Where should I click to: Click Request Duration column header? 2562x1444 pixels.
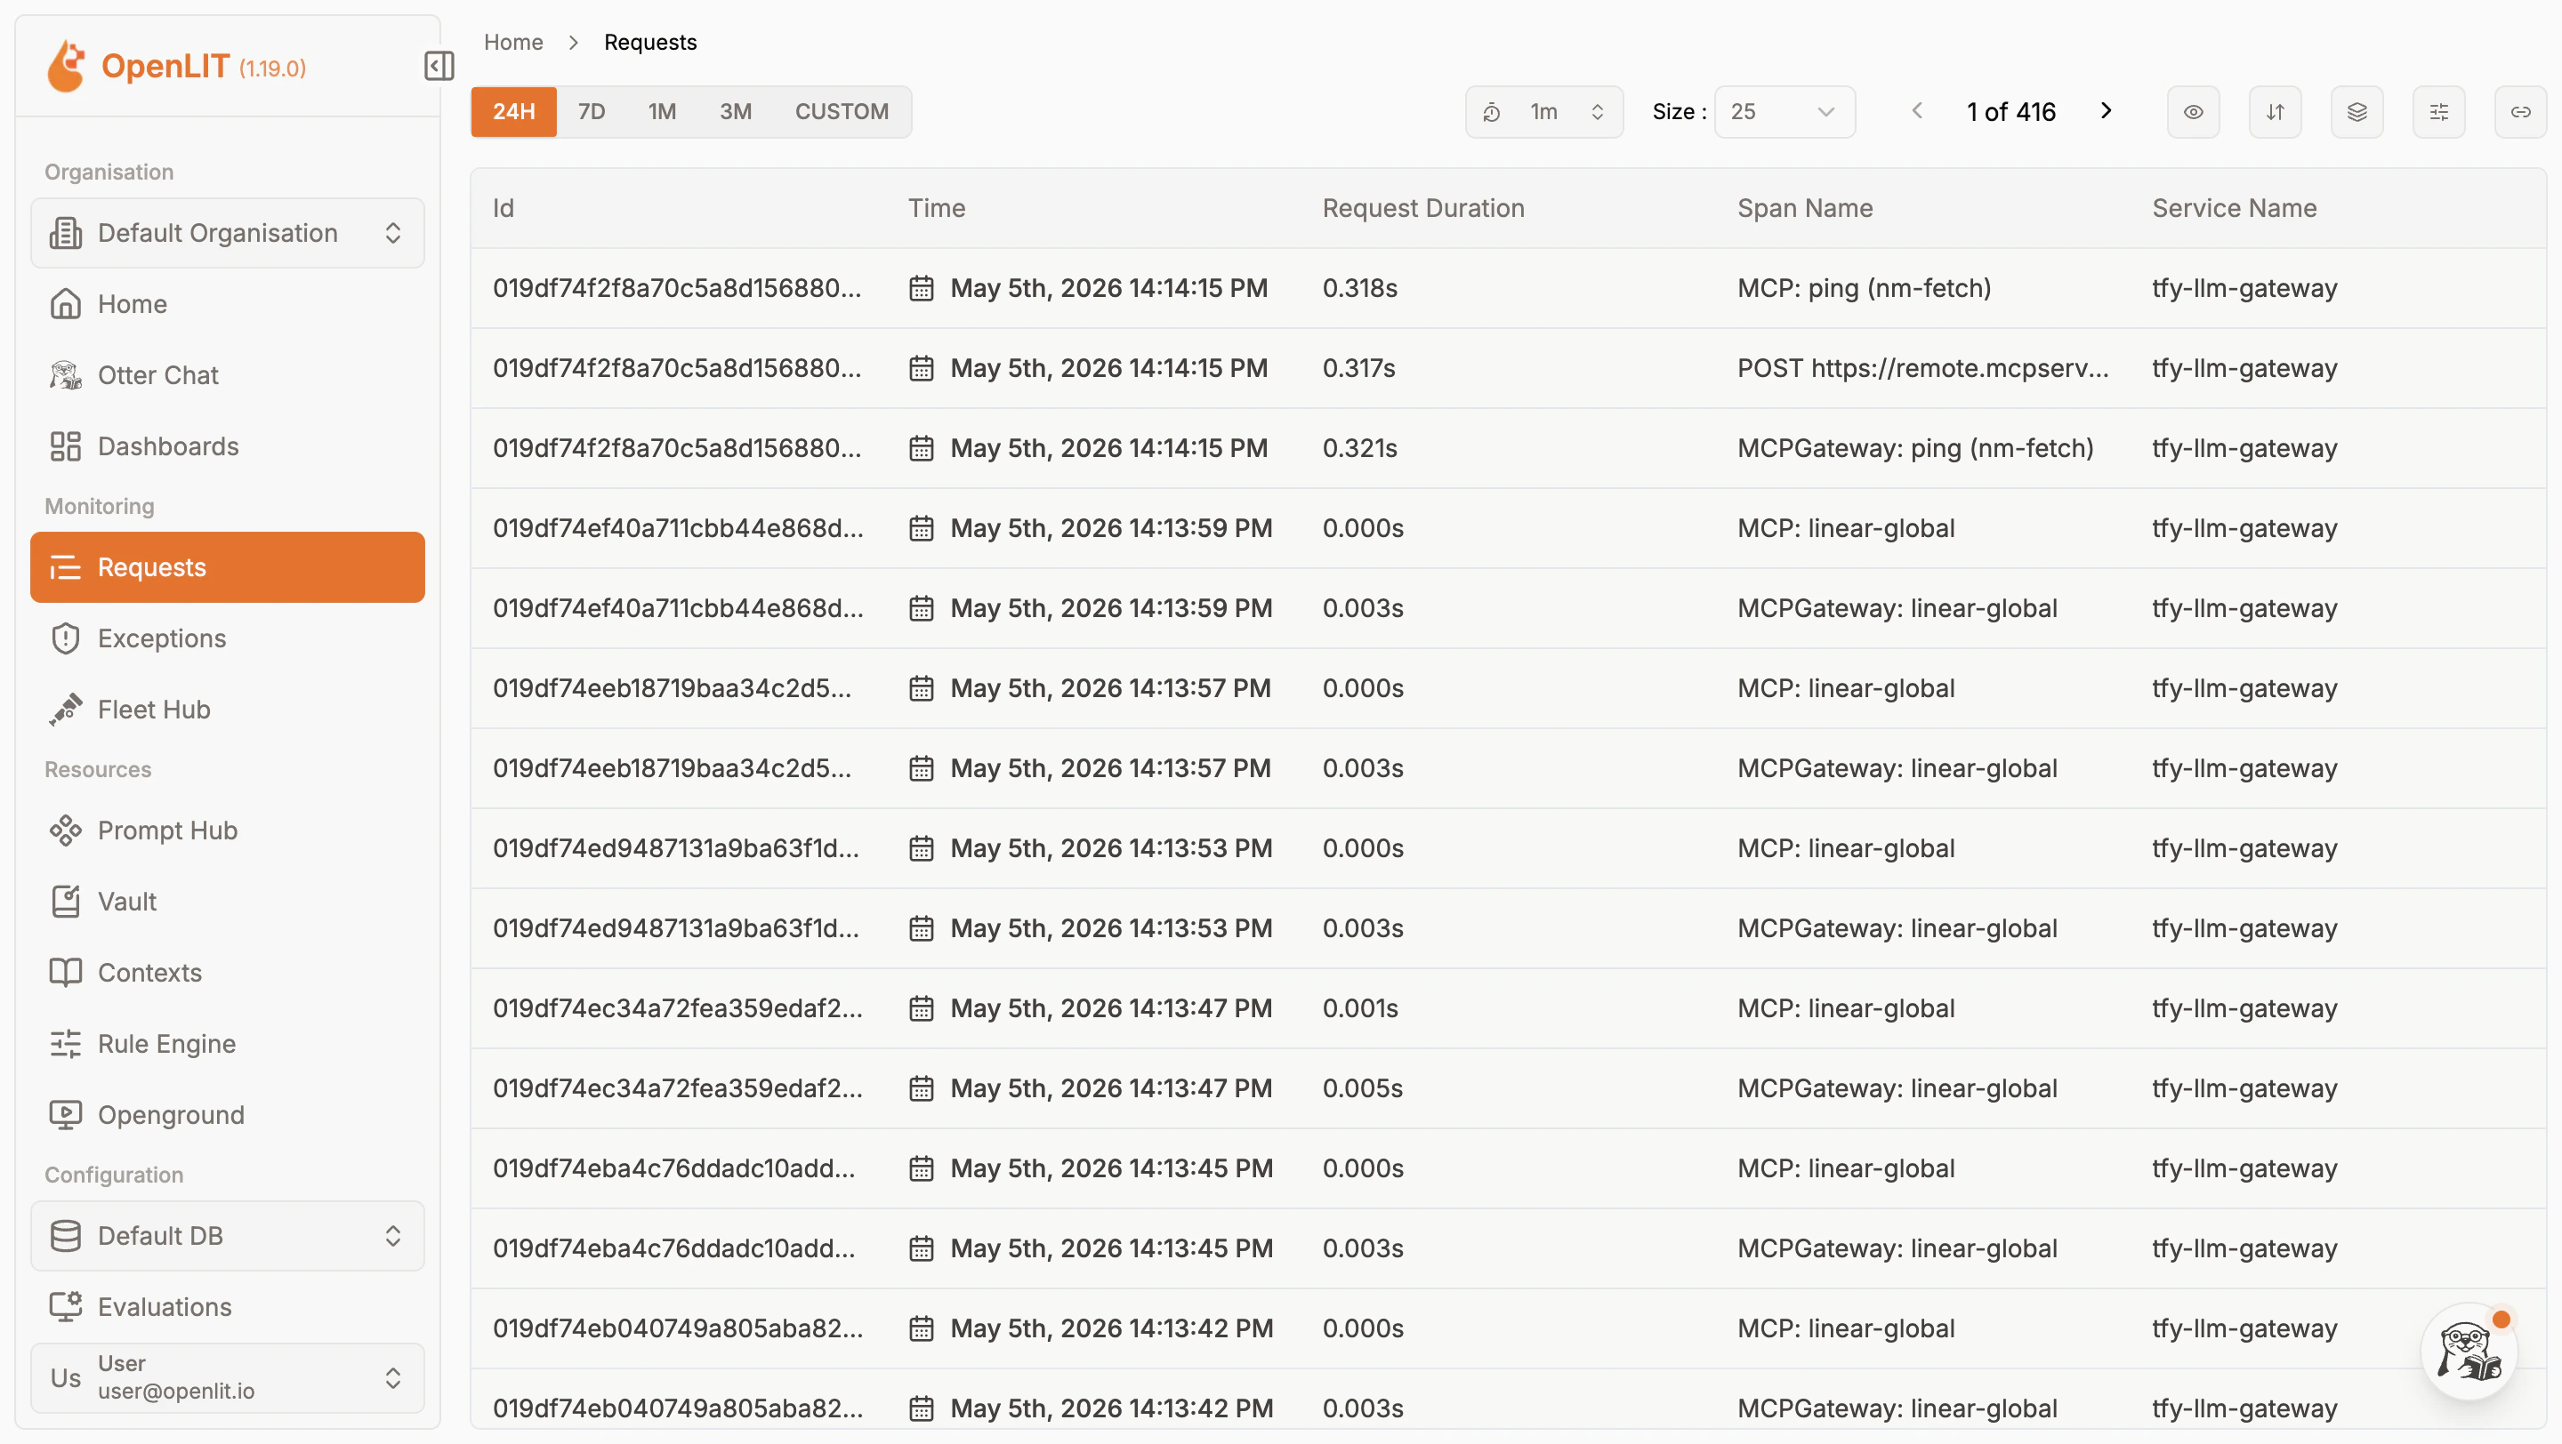tap(1423, 208)
